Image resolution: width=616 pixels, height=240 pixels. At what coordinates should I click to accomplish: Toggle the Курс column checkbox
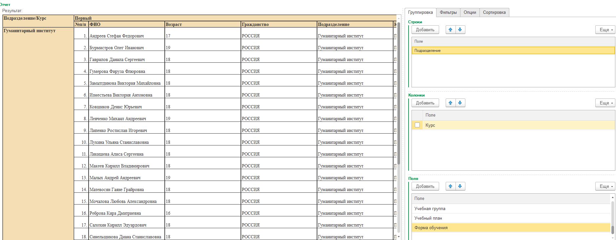(417, 125)
